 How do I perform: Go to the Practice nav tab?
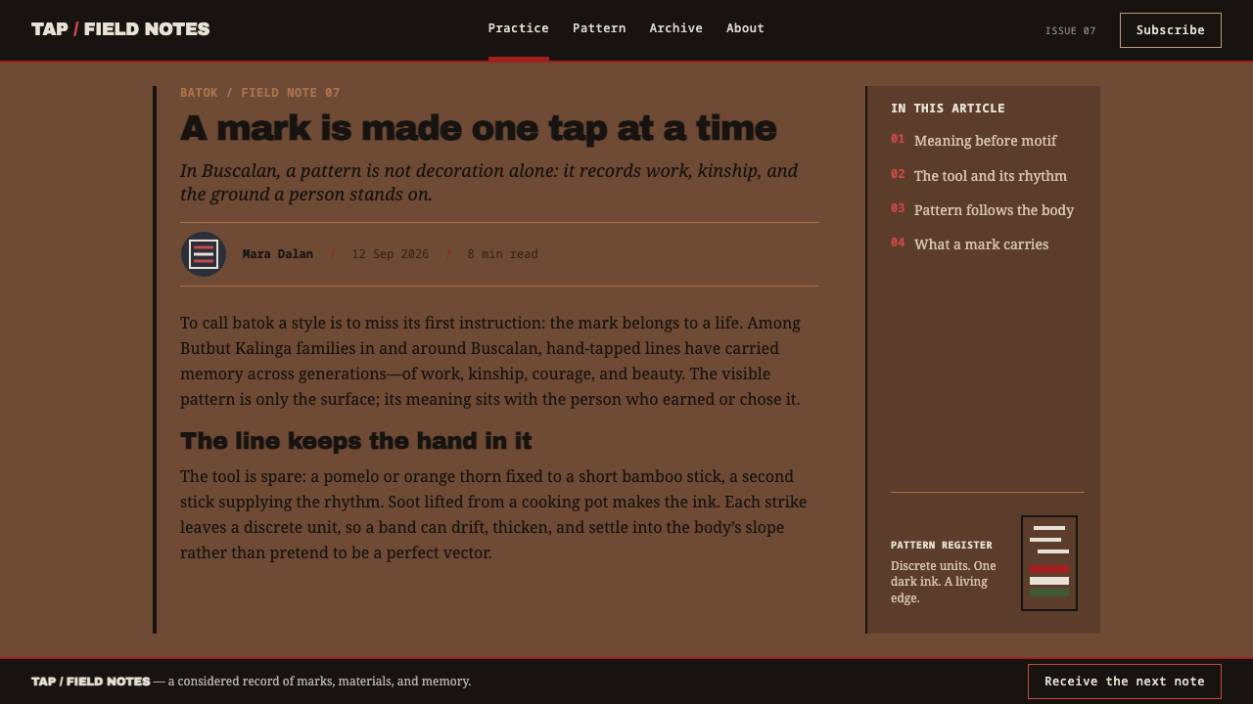(519, 28)
